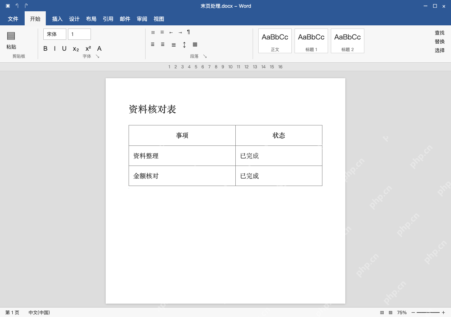The width and height of the screenshot is (451, 317).
Task: Switch to the 布局 ribbon tab
Action: [x=91, y=19]
